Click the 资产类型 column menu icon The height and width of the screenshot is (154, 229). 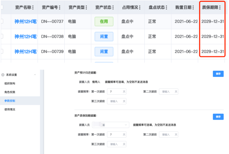click(86, 7)
